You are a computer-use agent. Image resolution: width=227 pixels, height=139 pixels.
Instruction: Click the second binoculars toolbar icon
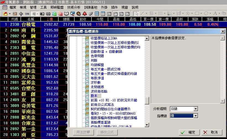coord(48,14)
